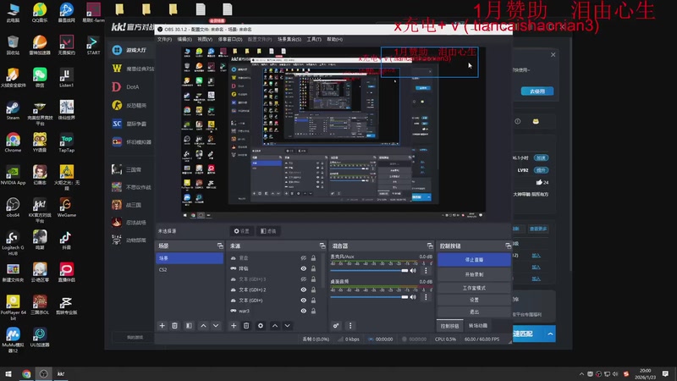This screenshot has height=381, width=677.
Task: Click the 设置 button in the Controls panel
Action: [x=474, y=300]
